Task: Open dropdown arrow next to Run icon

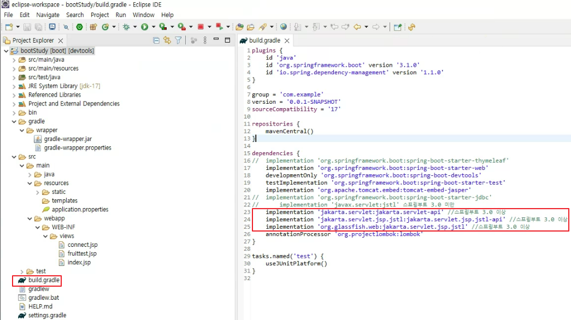Action: (x=154, y=27)
